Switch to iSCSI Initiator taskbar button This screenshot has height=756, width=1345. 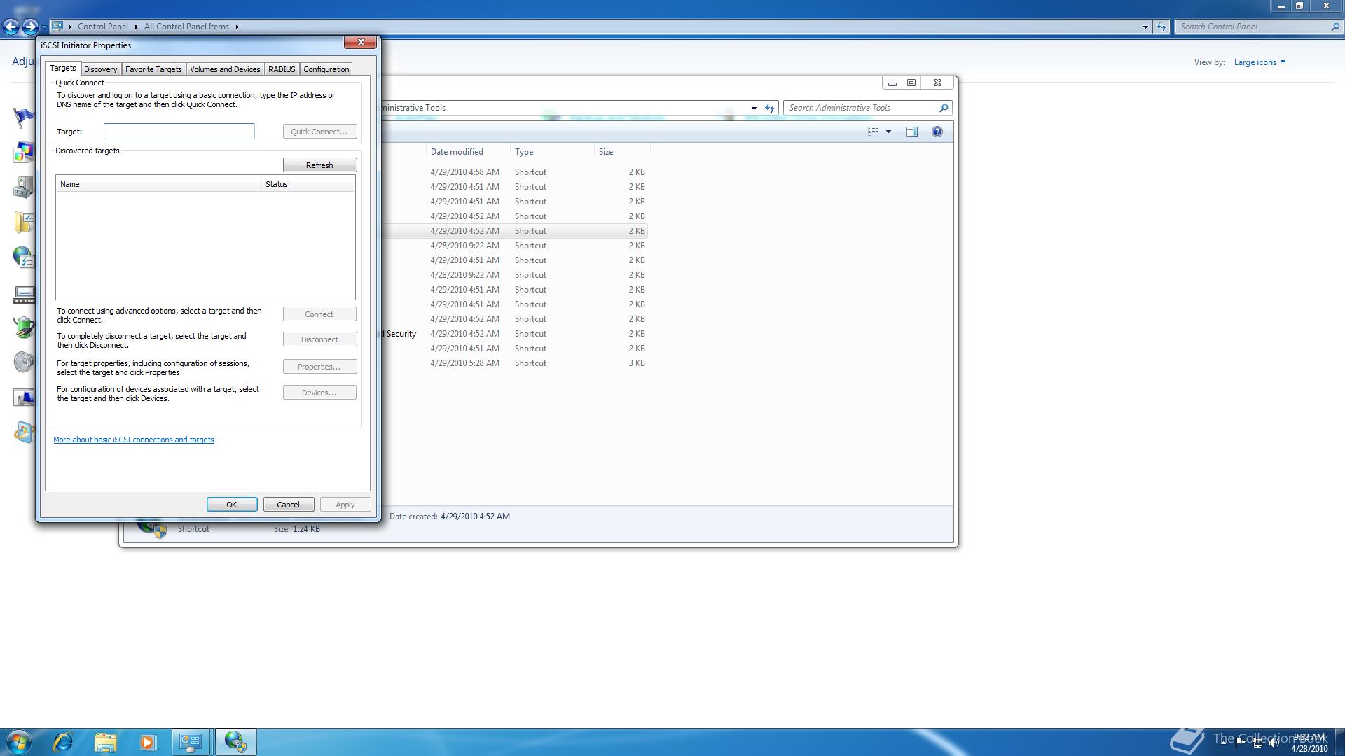click(x=235, y=742)
